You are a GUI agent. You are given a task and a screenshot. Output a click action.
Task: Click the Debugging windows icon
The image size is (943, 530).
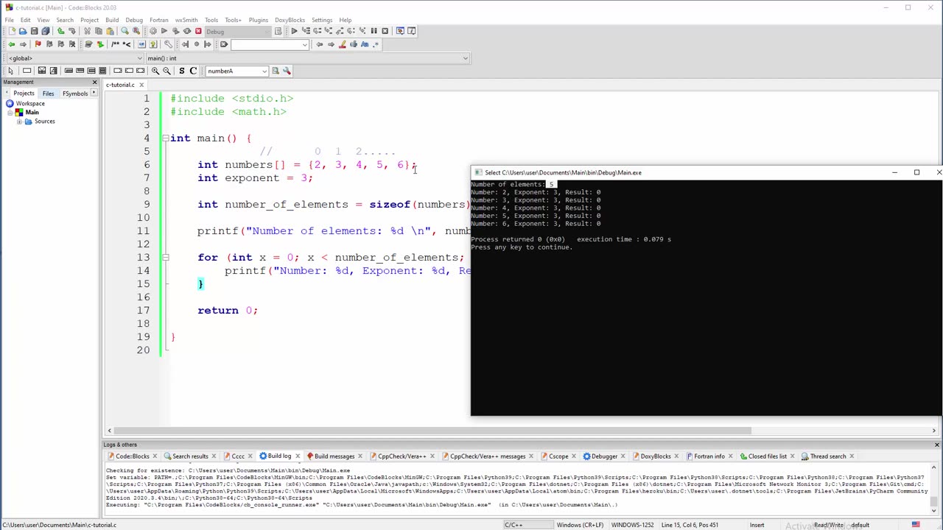pos(400,31)
